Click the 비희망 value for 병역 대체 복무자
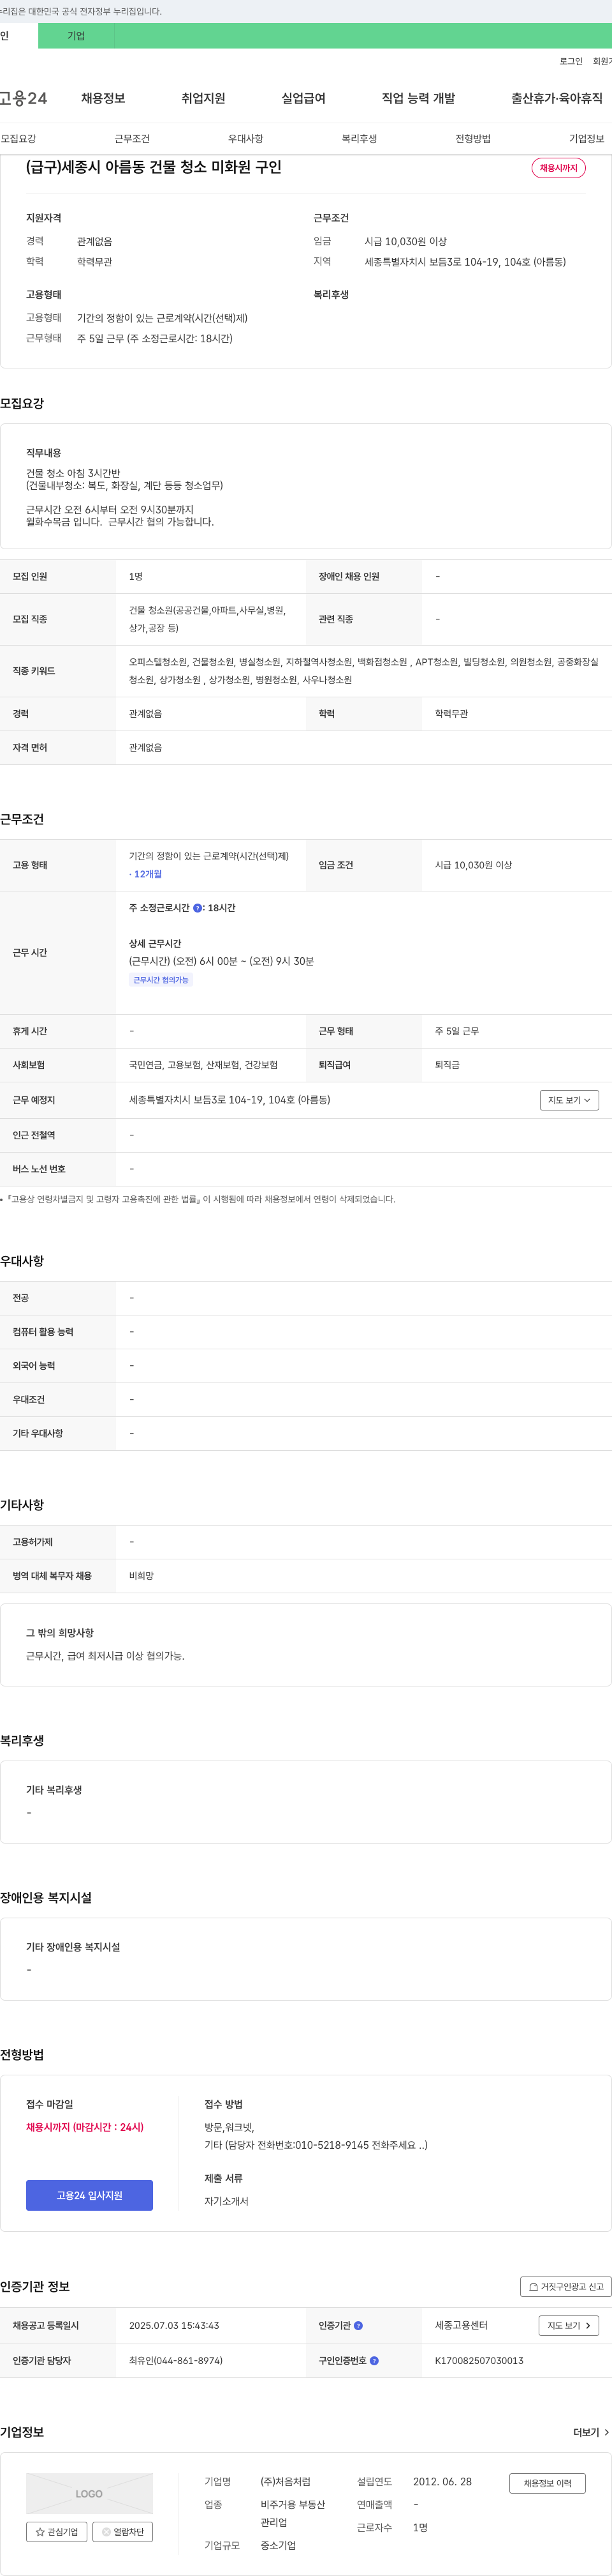612x2576 pixels. point(142,1576)
